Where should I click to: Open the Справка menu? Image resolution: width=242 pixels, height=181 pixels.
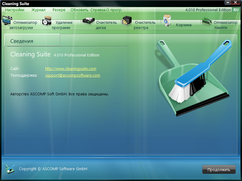tap(98, 10)
